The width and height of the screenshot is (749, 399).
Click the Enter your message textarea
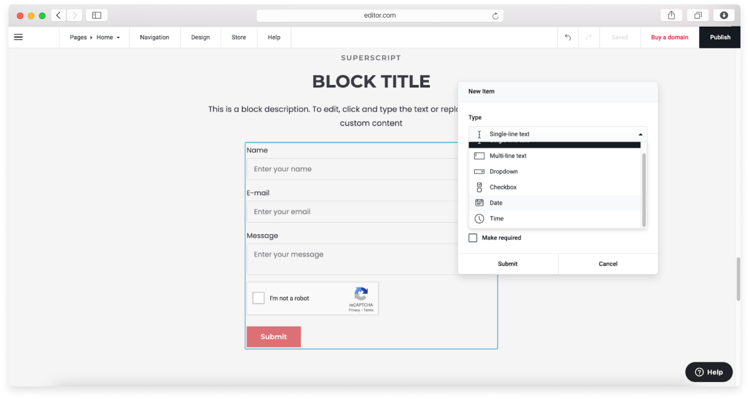pos(352,259)
